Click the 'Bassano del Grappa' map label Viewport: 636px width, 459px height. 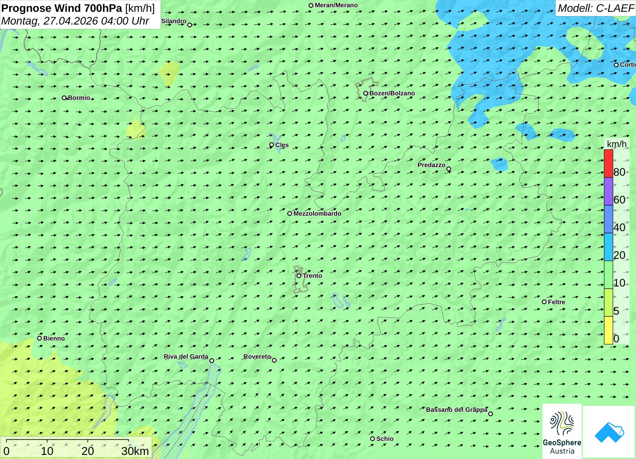(457, 410)
